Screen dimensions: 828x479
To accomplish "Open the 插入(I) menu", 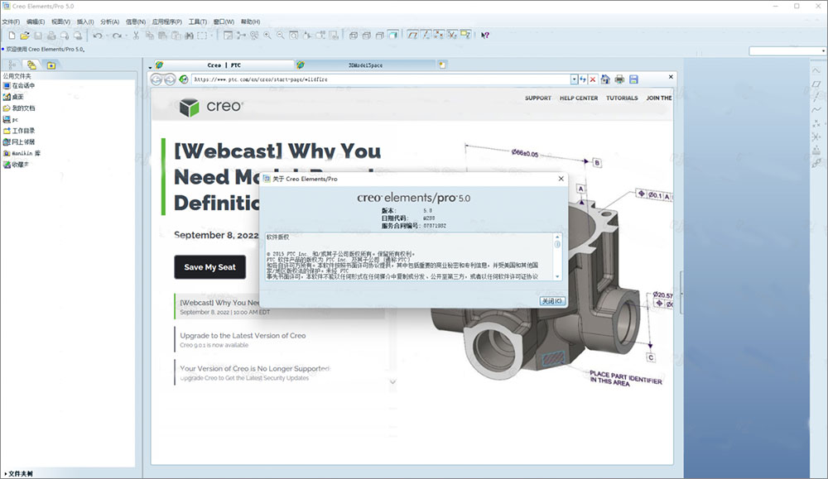I will pos(85,22).
